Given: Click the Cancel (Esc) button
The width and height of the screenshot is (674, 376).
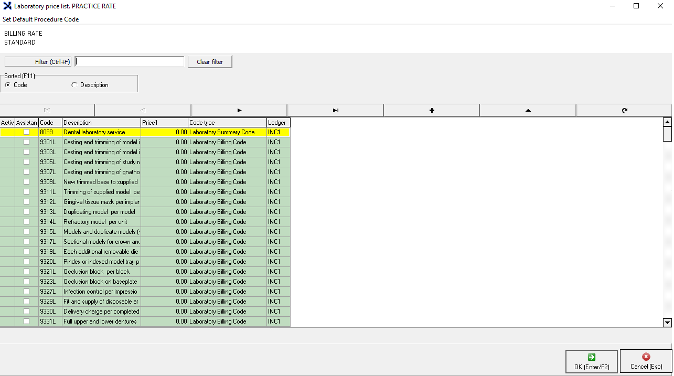Looking at the screenshot, I should [x=646, y=361].
